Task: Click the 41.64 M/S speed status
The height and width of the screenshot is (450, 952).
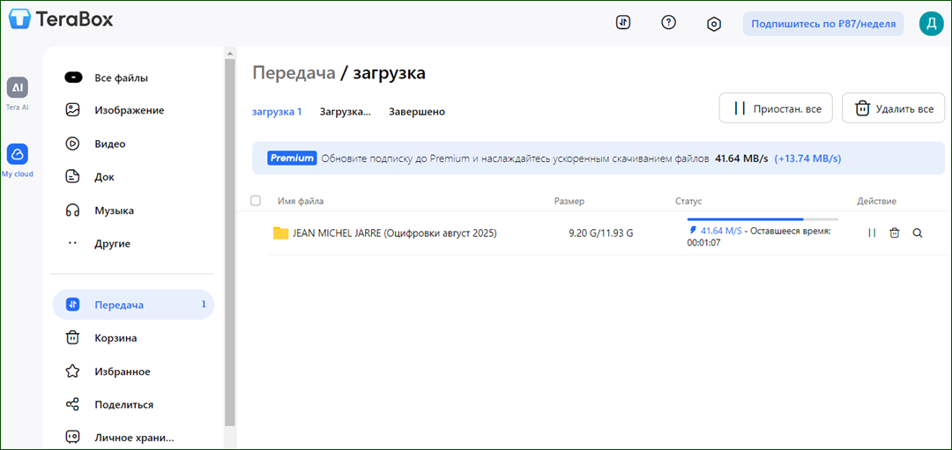Action: 721,231
